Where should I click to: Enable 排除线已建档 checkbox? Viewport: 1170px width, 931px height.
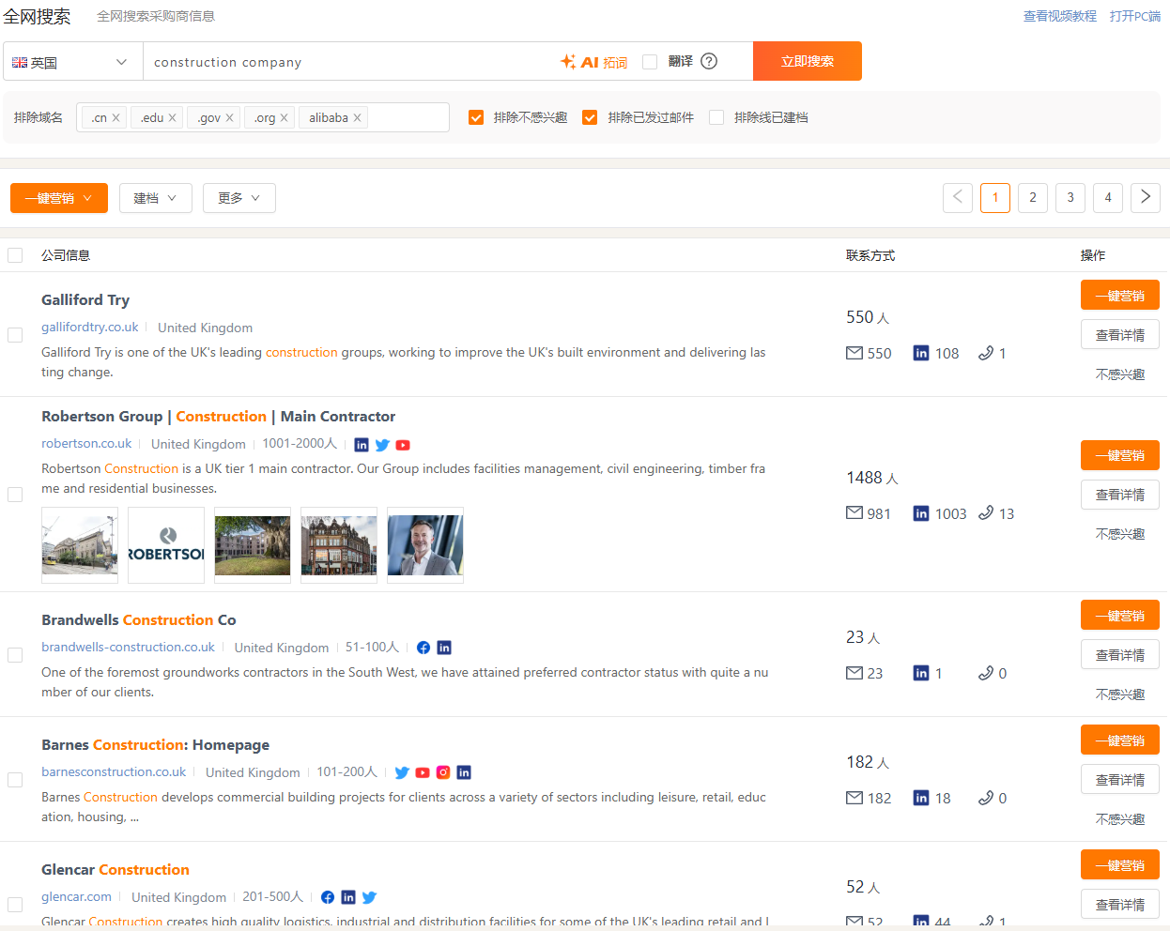716,117
